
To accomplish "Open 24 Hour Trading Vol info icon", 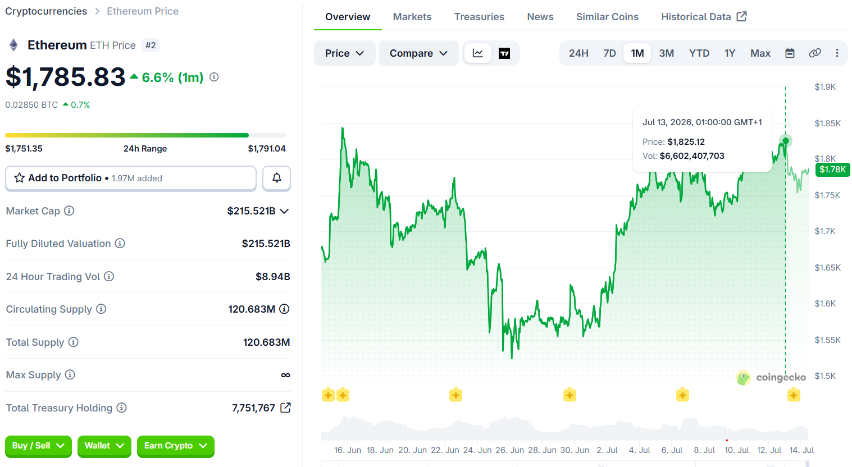I will pos(109,276).
